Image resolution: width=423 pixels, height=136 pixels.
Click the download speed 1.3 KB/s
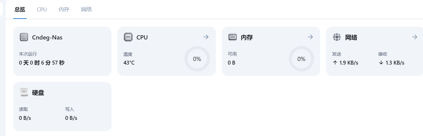pos(391,63)
